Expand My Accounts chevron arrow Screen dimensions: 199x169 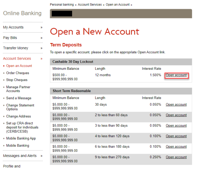42,27
